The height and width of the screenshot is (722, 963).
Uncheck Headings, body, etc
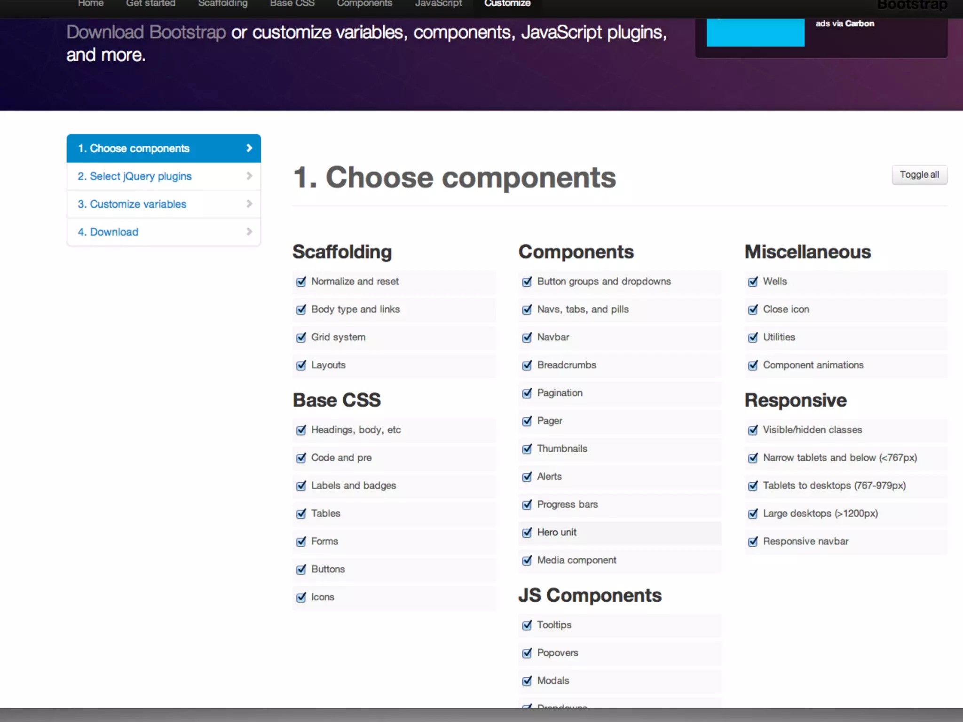301,430
